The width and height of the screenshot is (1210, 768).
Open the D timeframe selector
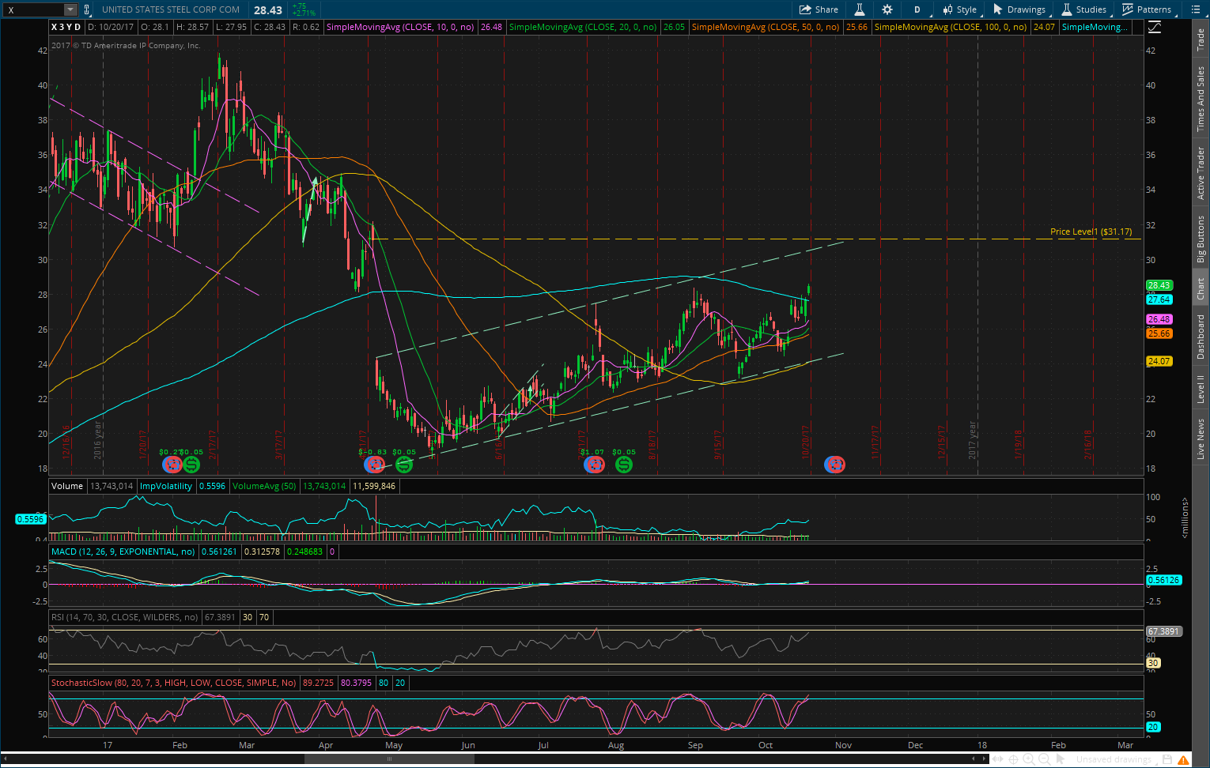pos(917,9)
